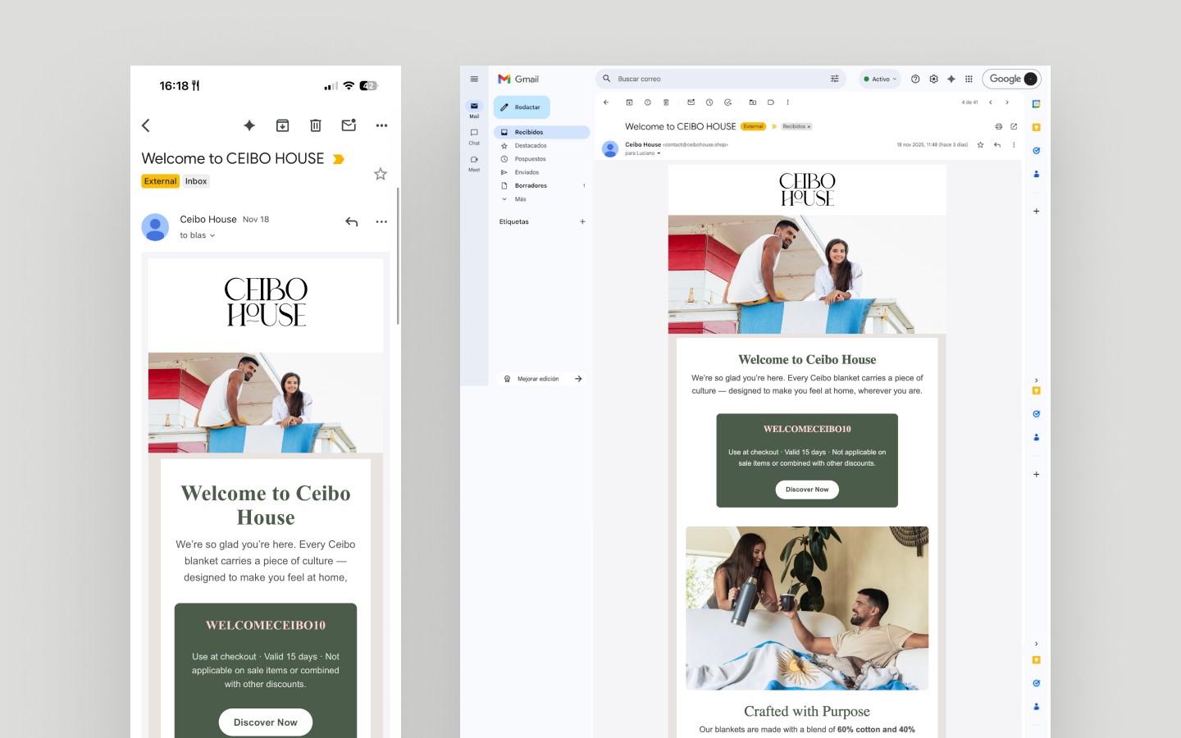Tap the Gemini sparkle icon in mobile toolbar
Viewport: 1181px width, 738px height.
[x=249, y=125]
